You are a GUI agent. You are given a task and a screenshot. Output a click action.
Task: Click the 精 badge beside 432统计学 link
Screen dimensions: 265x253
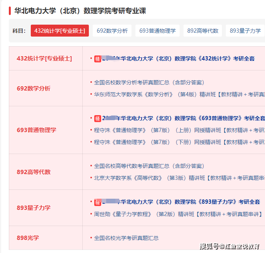pos(98,59)
